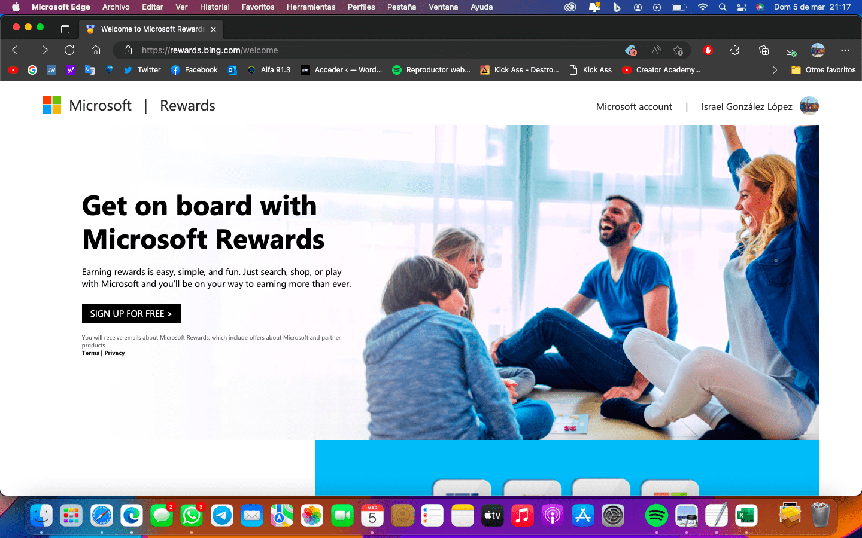
Task: Open the Google Translate bookmark icon
Action: [x=90, y=70]
